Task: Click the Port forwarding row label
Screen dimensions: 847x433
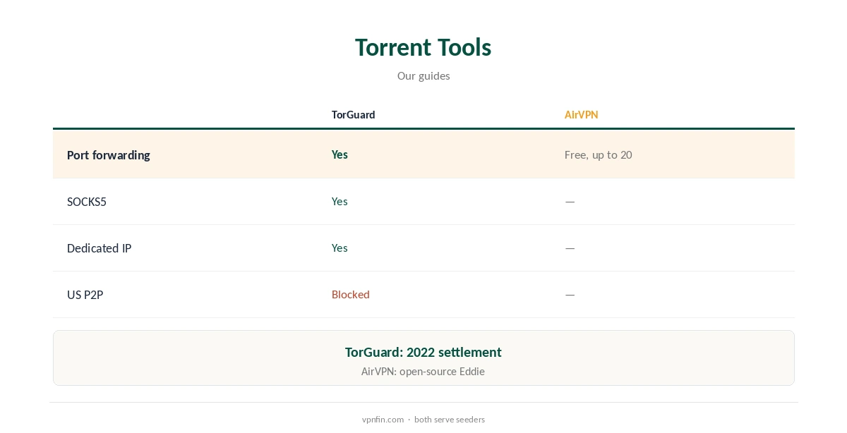Action: (x=109, y=155)
